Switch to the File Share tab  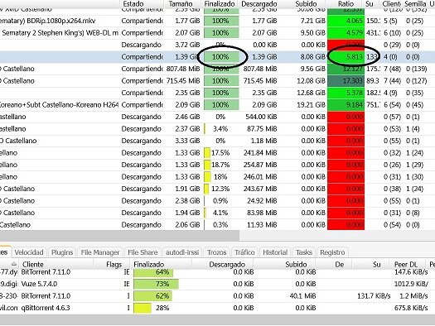click(x=143, y=252)
